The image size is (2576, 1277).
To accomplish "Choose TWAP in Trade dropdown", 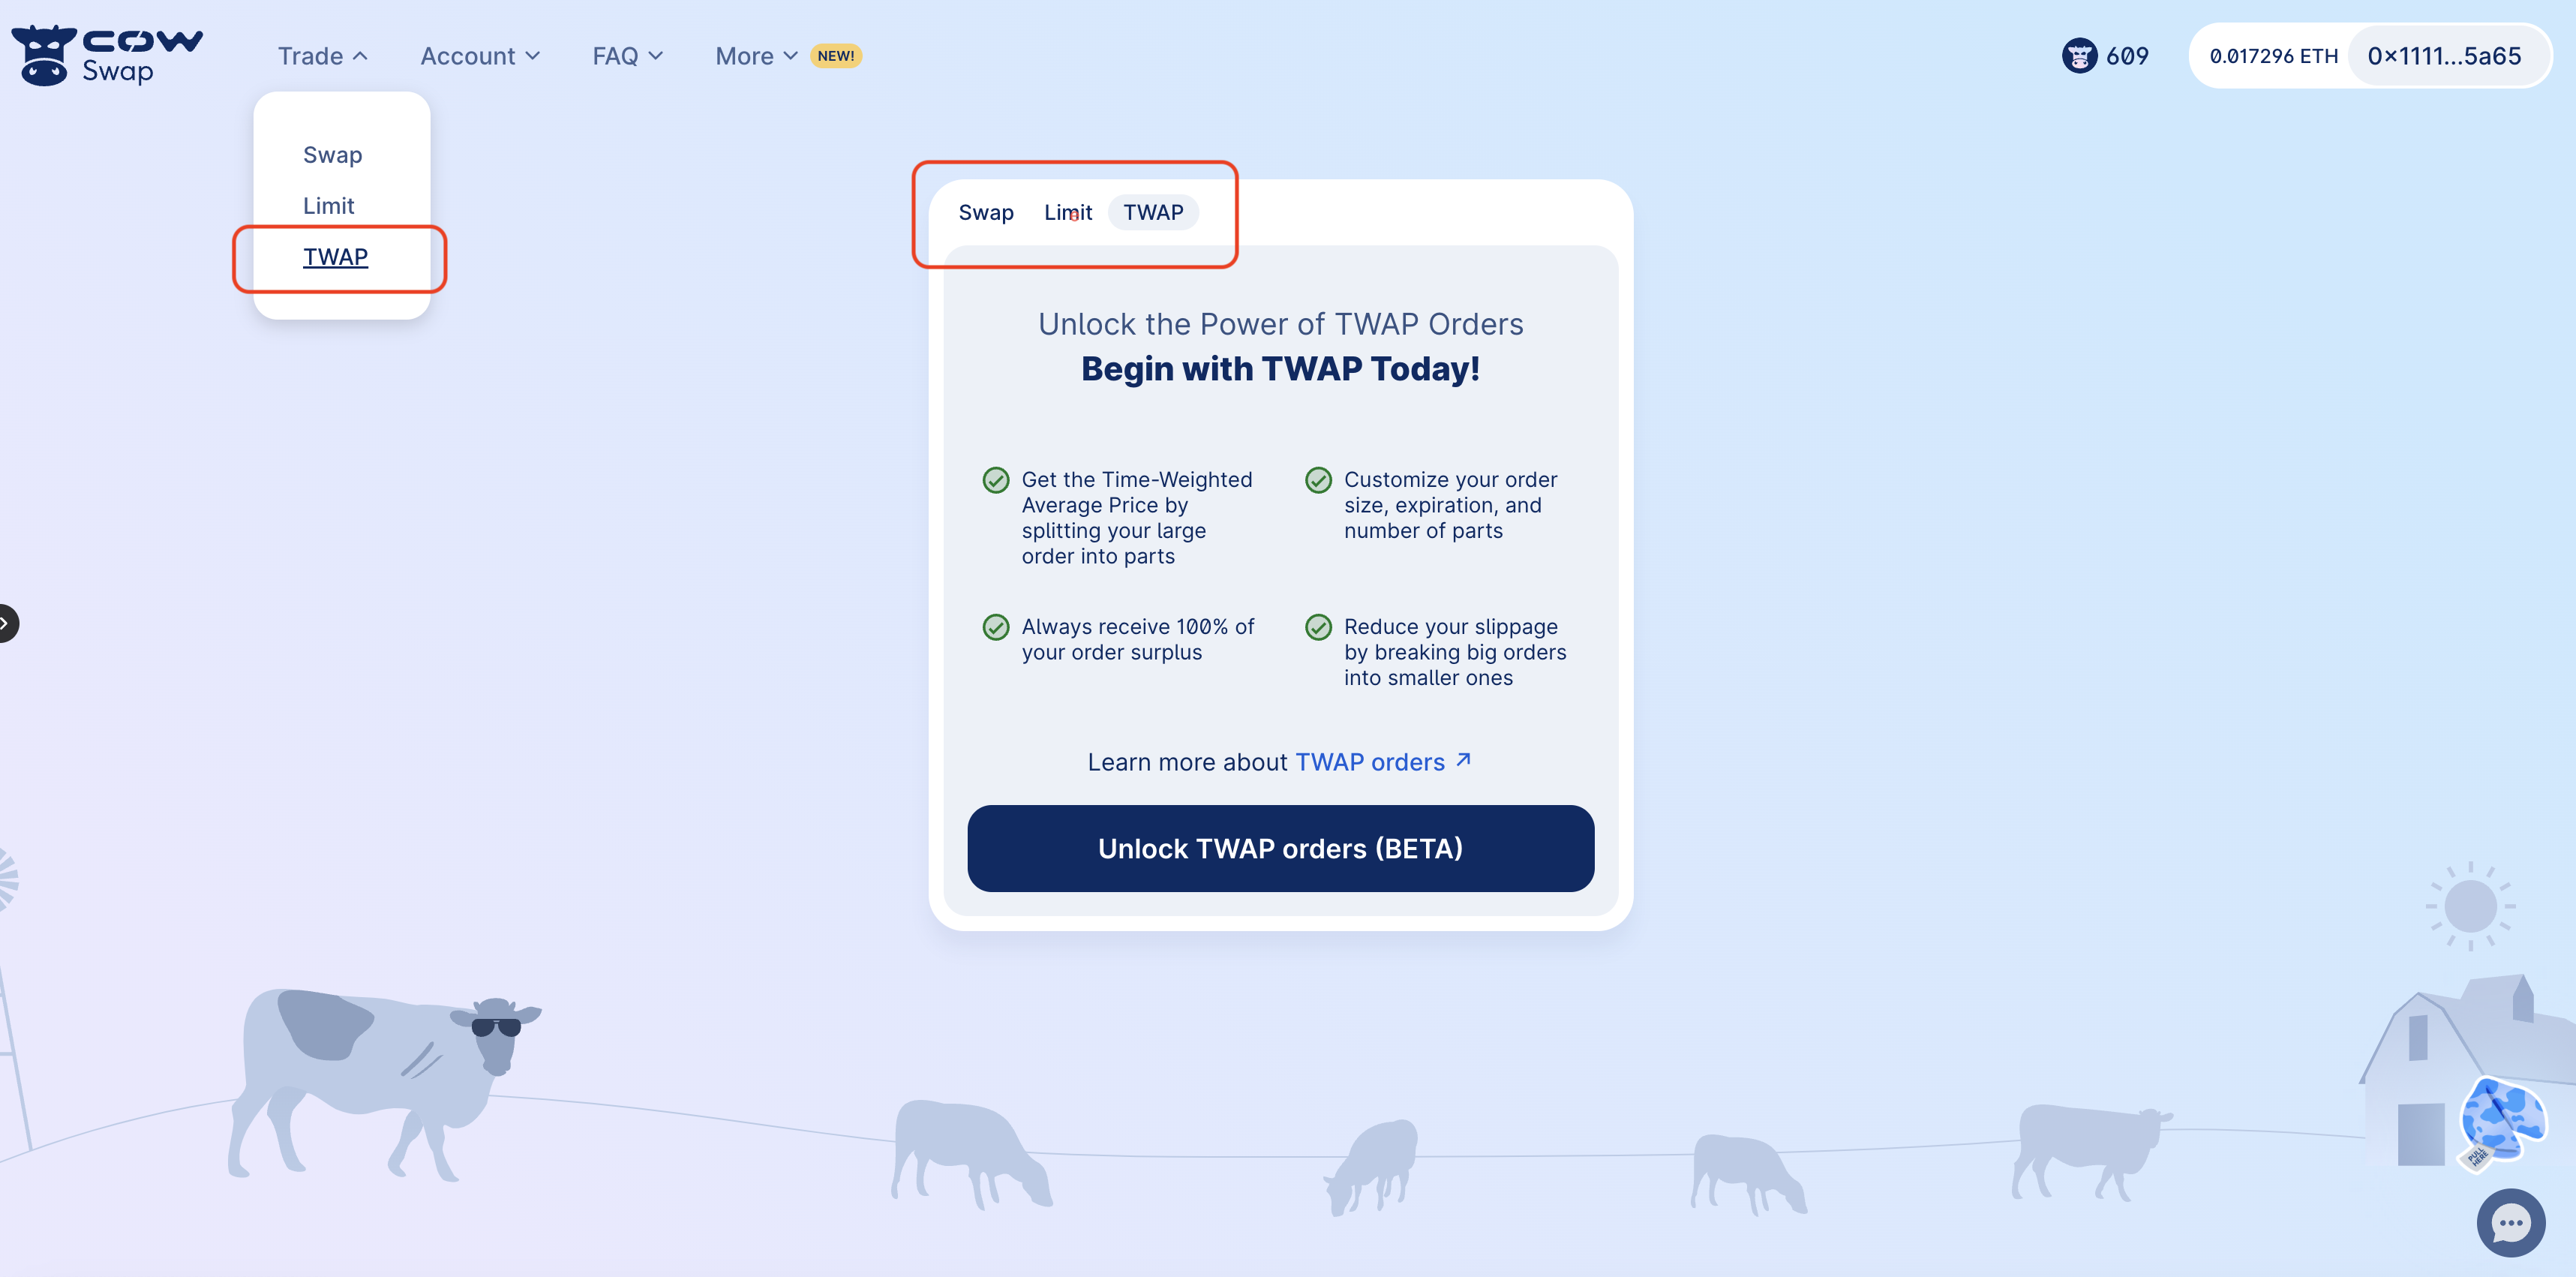I will pos(335,257).
